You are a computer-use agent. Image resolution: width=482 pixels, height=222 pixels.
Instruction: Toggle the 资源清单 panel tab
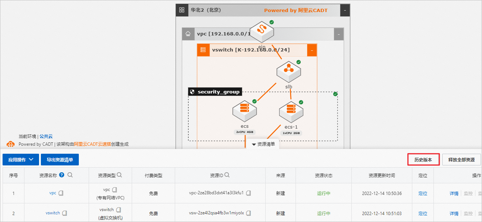click(263, 144)
